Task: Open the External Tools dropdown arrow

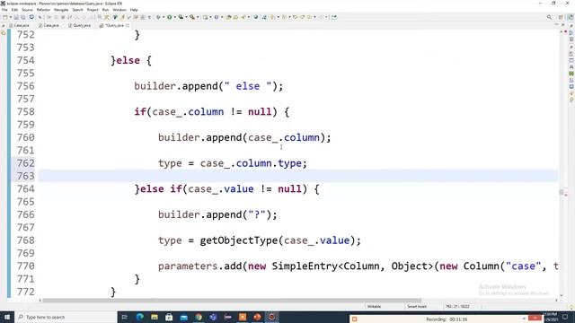Action: point(198,17)
